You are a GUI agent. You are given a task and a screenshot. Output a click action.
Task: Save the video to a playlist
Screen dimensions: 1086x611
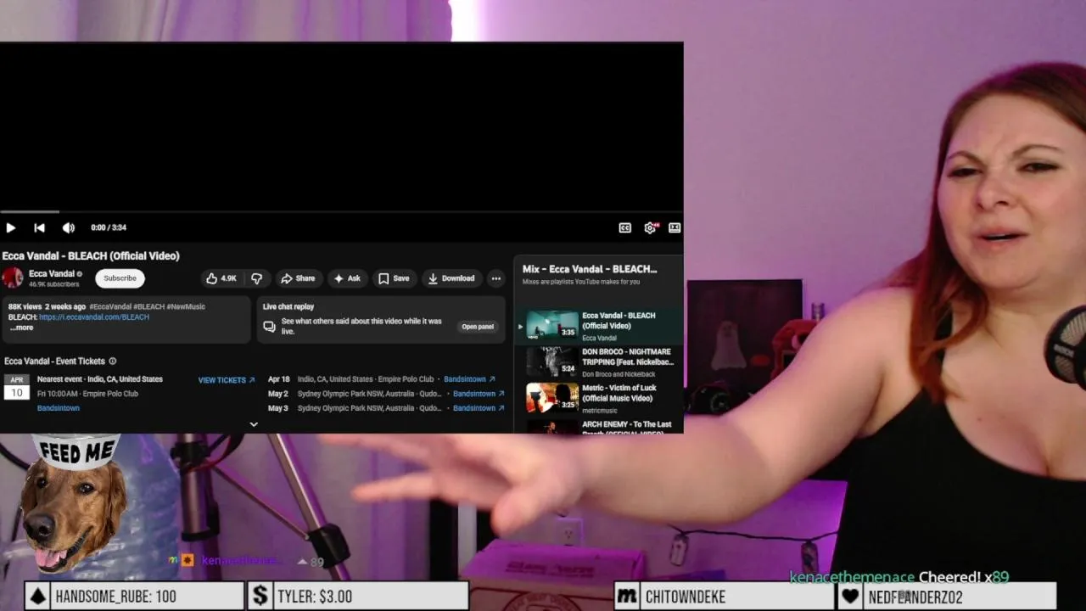(394, 278)
